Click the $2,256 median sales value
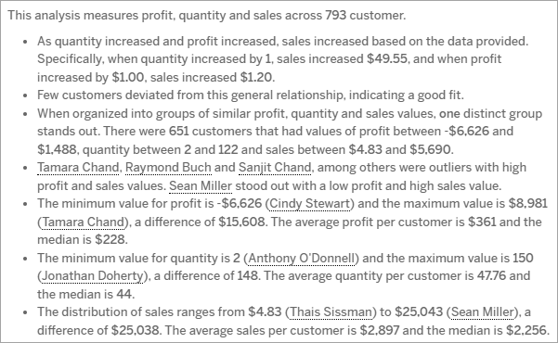558x343 pixels. pyautogui.click(x=526, y=330)
